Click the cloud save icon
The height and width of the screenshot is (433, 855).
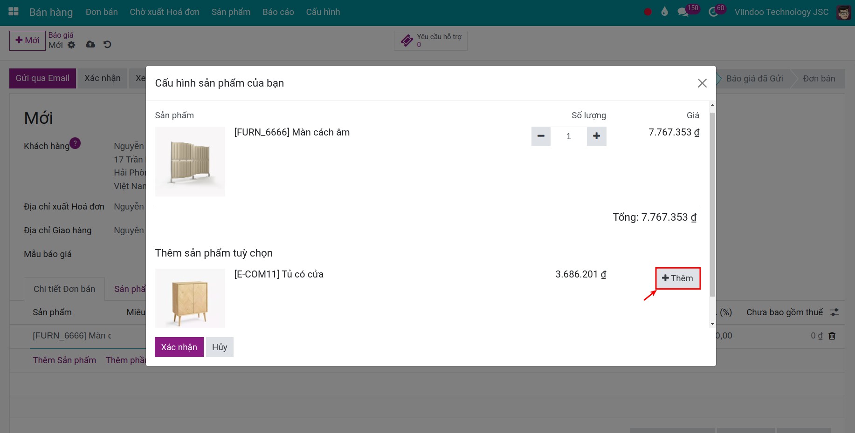90,44
